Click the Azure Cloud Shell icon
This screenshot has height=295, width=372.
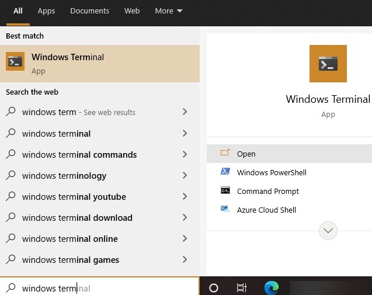pyautogui.click(x=225, y=209)
